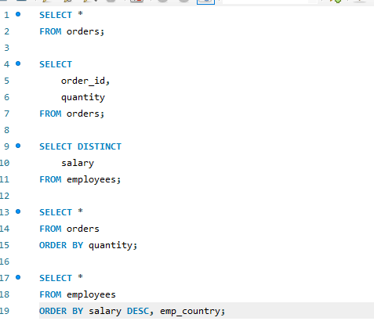
Task: Click the line number 19 in the gutter
Action: click(x=5, y=311)
